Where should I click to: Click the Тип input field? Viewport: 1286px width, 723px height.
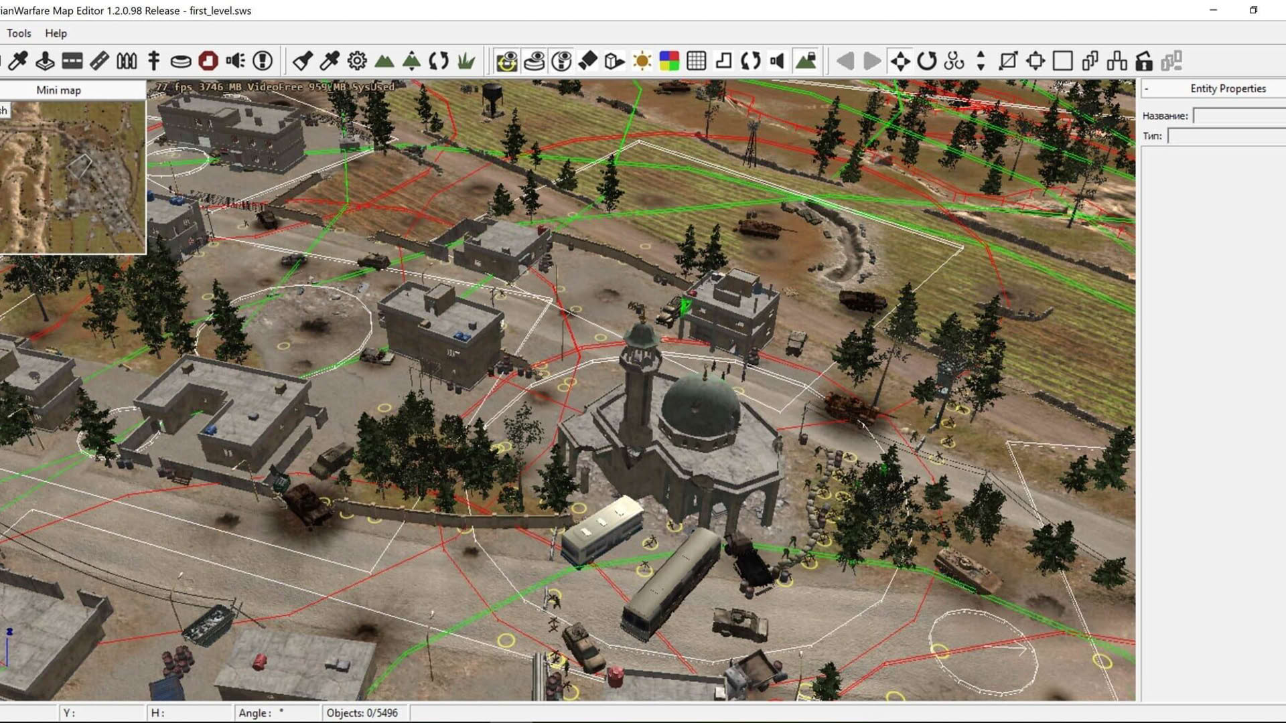tap(1226, 136)
